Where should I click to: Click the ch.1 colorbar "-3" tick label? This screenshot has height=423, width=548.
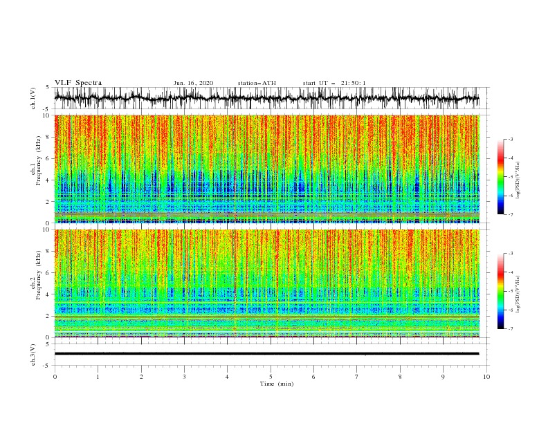[511, 139]
